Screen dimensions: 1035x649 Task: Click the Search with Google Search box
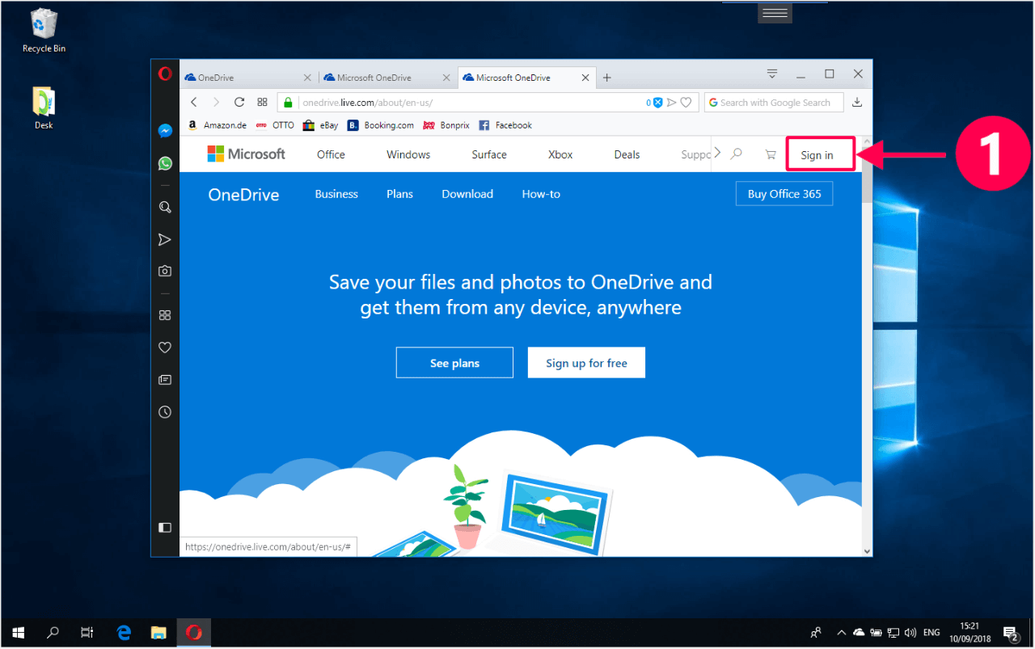coord(775,103)
